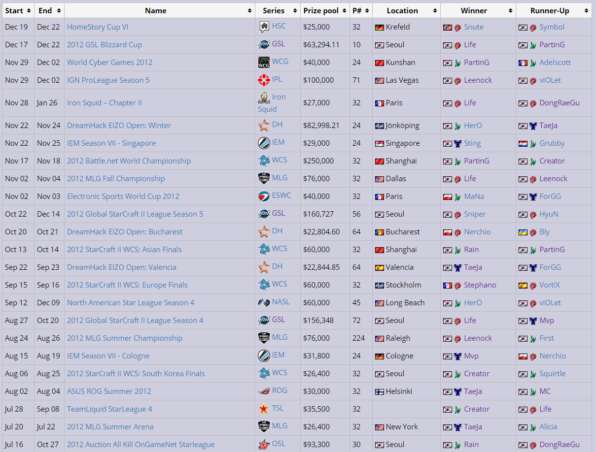Select the DreamHack star icon for EIZO Open Winter
Viewport: 596px width, 452px height.
click(x=263, y=125)
